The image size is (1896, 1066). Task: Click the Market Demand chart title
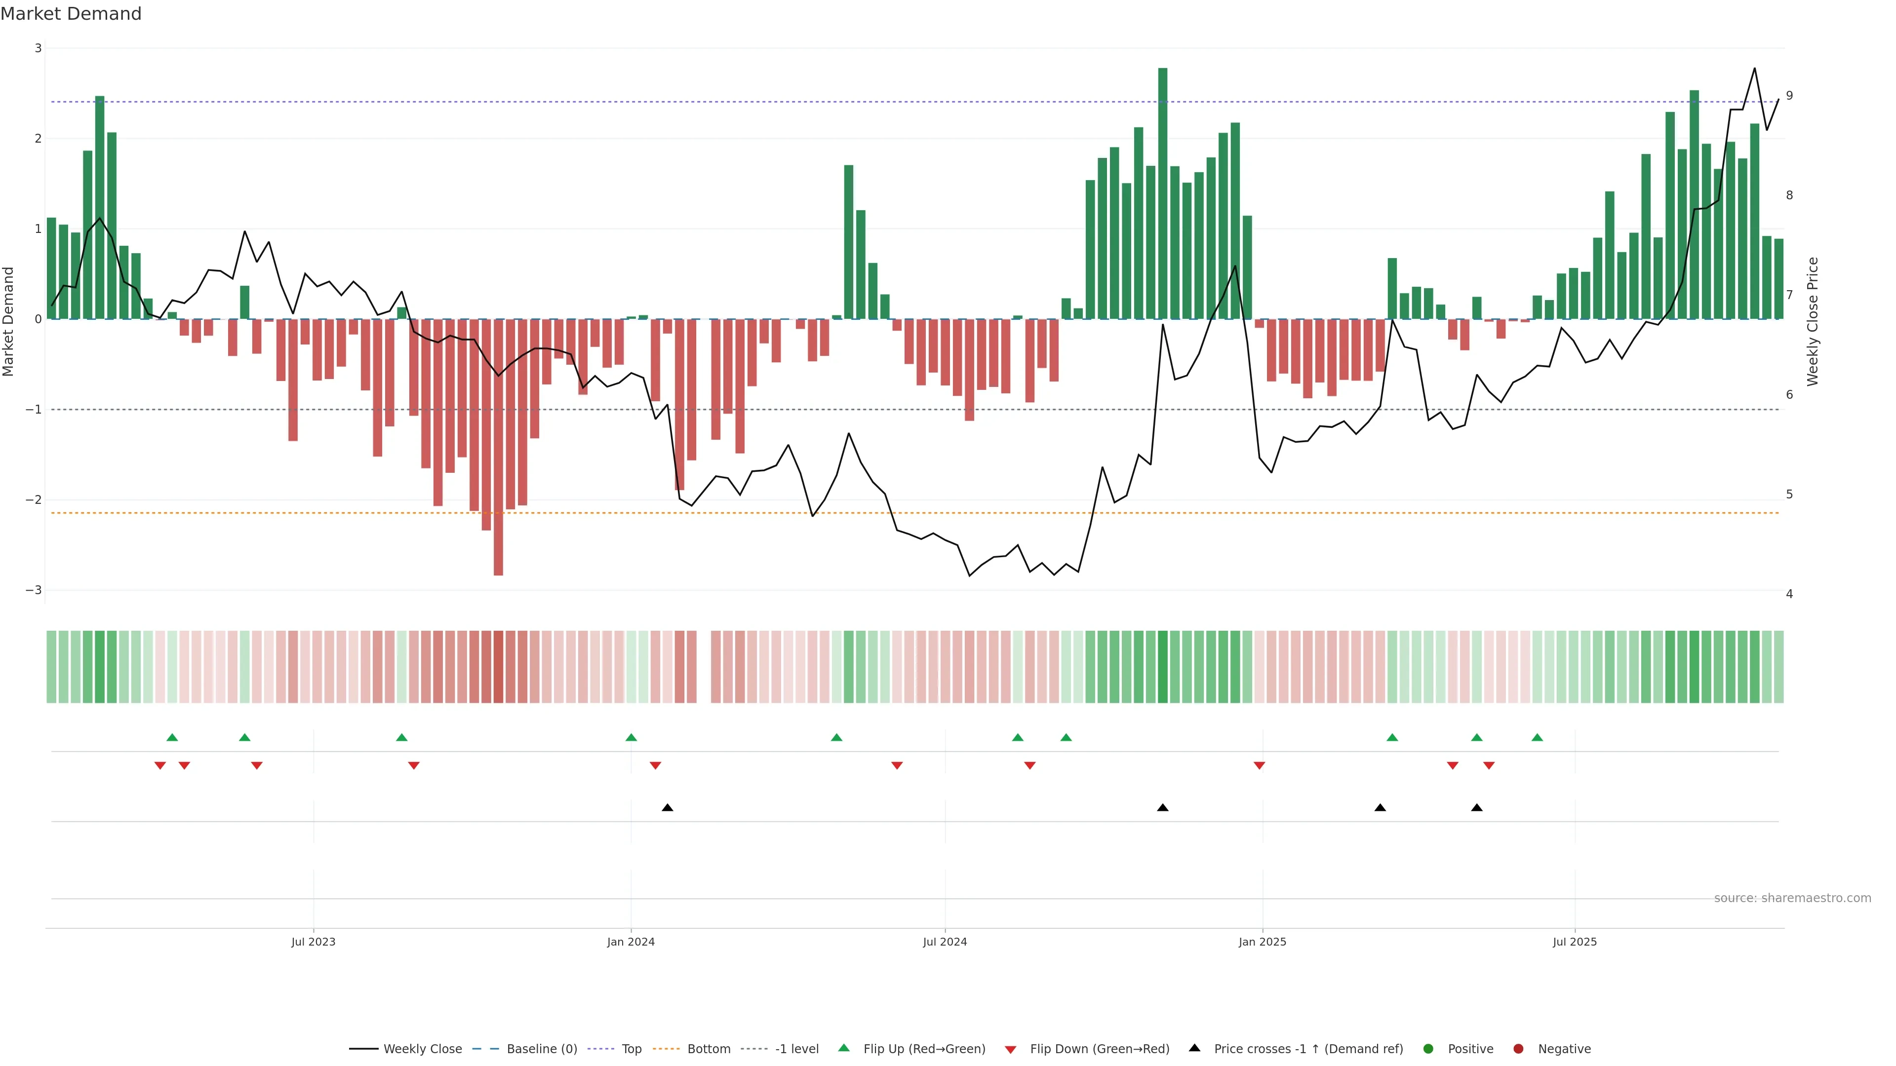72,14
